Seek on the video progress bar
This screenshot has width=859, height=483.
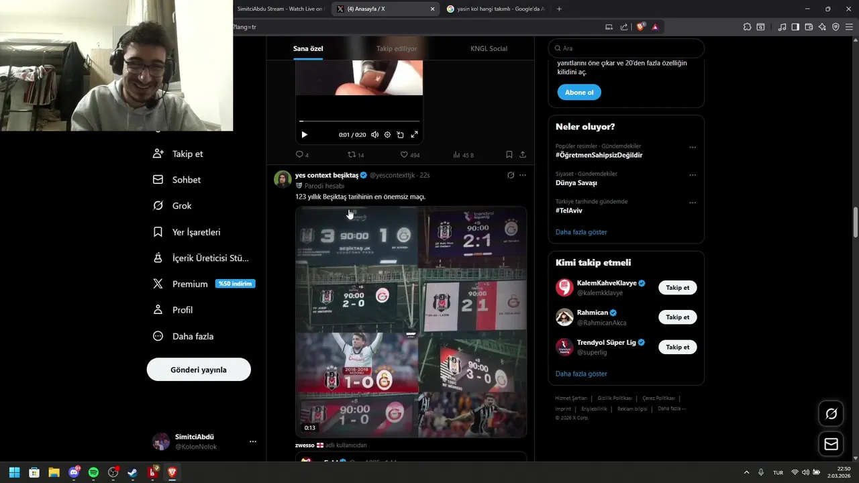pos(359,121)
